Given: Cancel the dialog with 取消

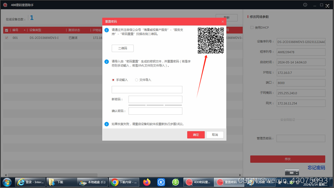Looking at the screenshot, I should [215, 135].
